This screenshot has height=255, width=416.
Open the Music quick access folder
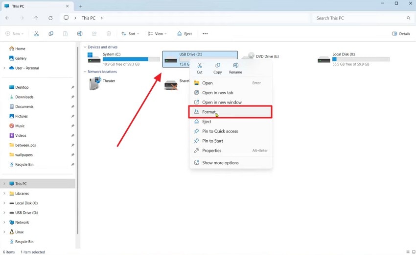coord(20,126)
